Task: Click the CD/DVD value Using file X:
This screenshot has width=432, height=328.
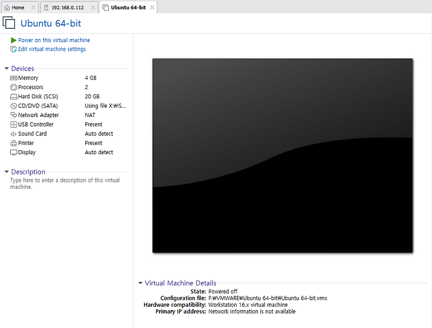Action: [x=105, y=106]
